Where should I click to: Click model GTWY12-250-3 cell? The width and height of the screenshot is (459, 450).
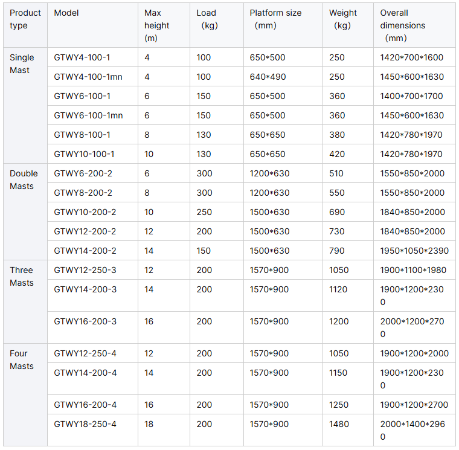tap(85, 270)
